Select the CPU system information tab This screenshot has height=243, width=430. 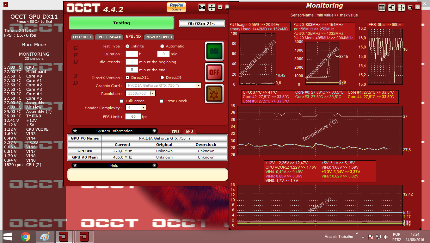(x=175, y=132)
